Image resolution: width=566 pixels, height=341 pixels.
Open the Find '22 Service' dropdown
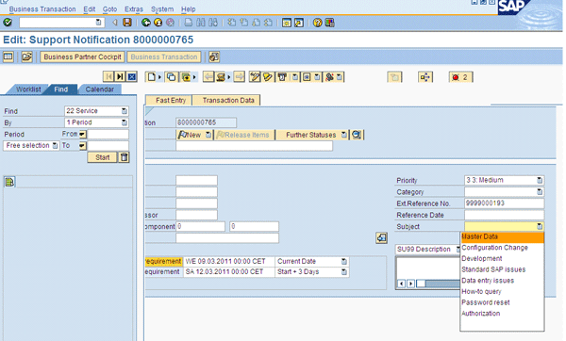(125, 111)
